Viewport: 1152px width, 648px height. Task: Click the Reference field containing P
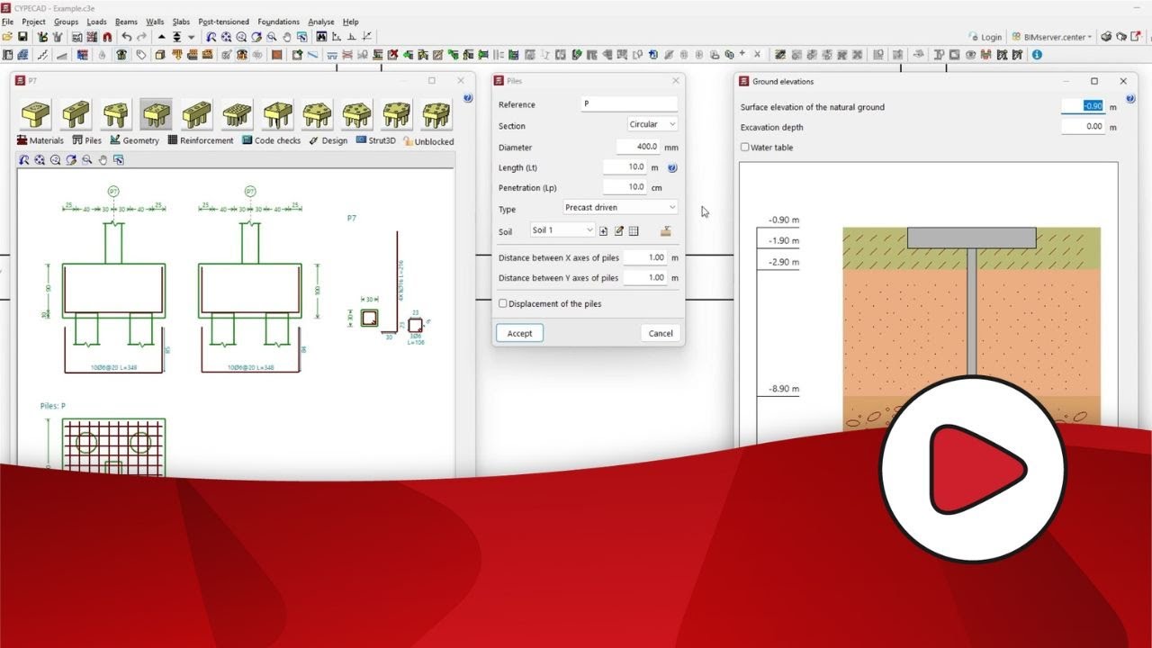tap(628, 104)
